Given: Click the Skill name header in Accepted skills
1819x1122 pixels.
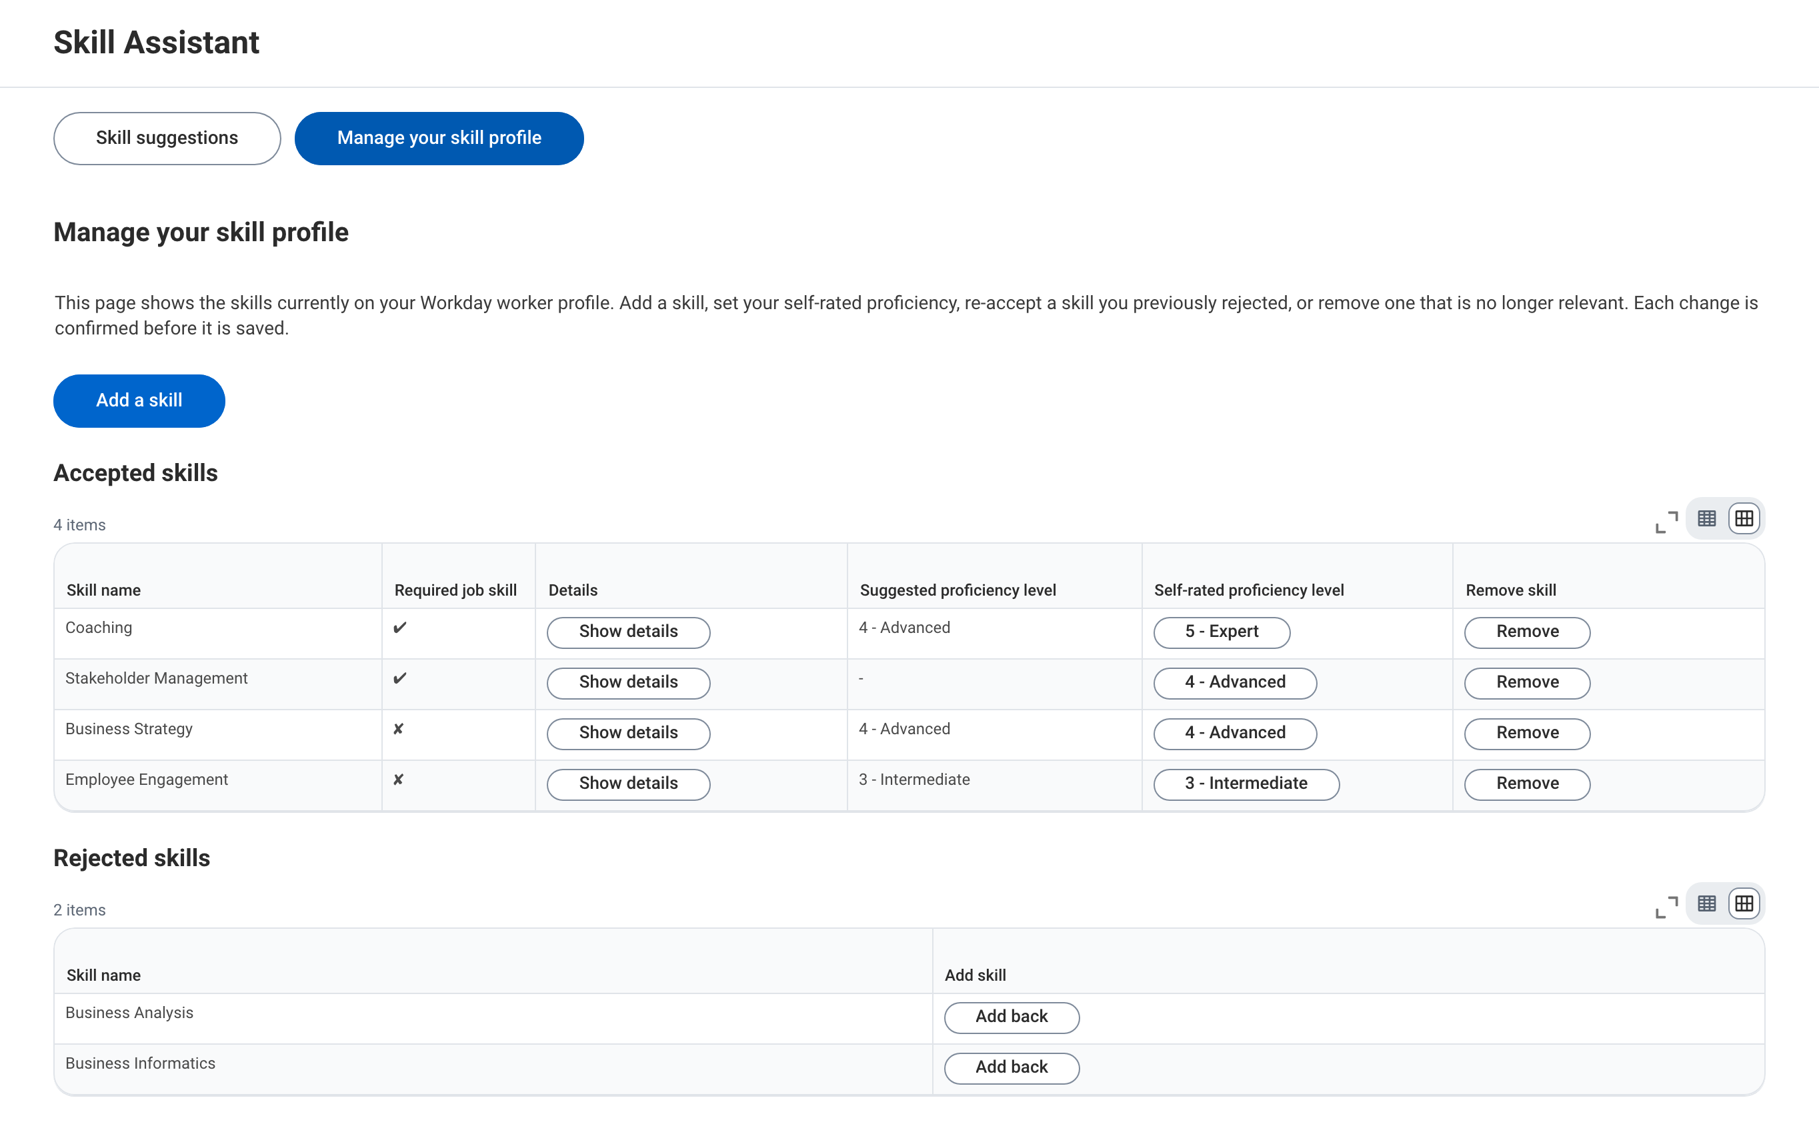Looking at the screenshot, I should [x=104, y=590].
